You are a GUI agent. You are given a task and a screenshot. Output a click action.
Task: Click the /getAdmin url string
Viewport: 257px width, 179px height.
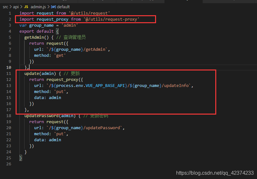click(96, 50)
